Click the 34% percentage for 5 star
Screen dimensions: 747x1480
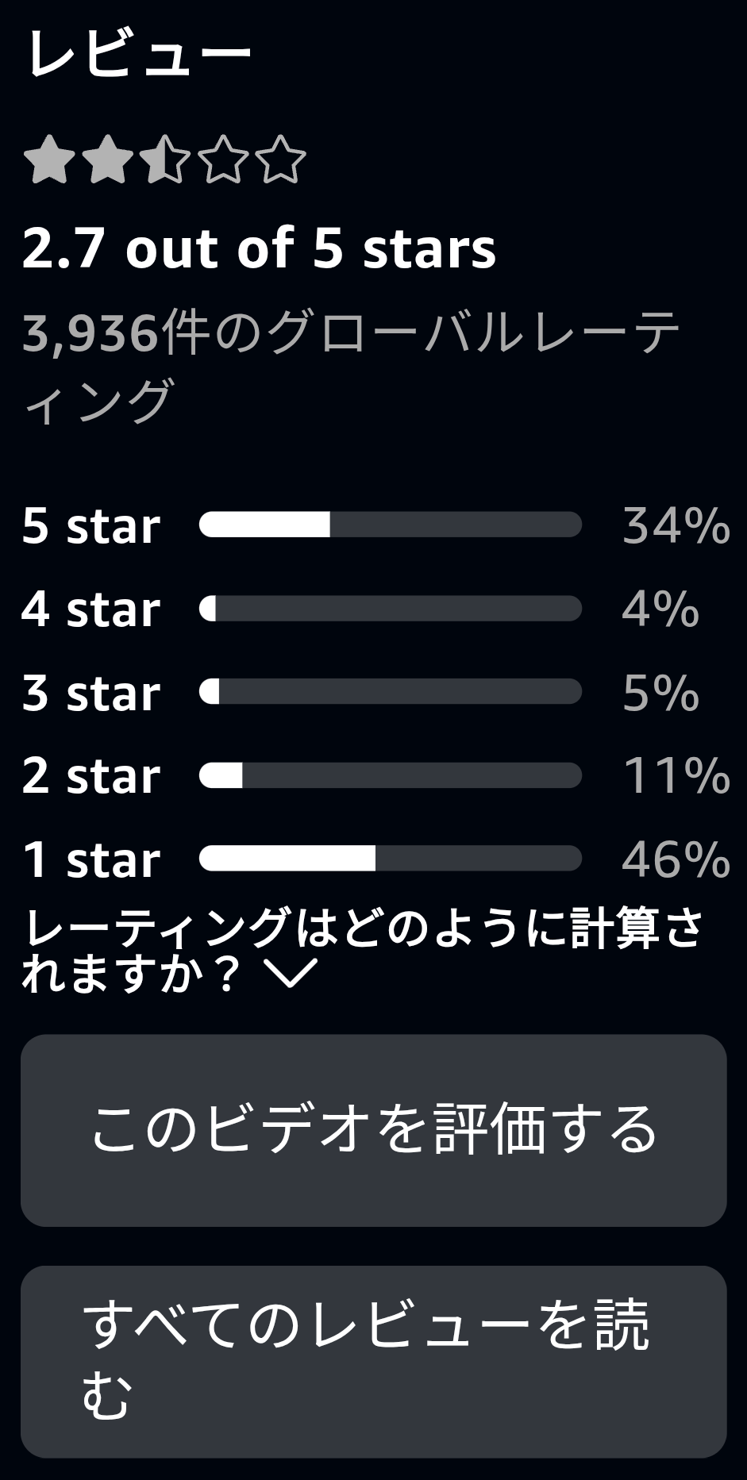point(676,525)
